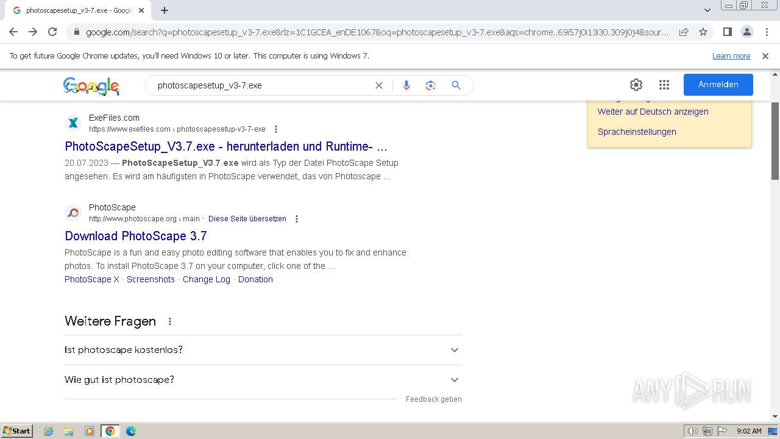Viewport: 780px width, 439px height.
Task: Share this page icon in address bar
Action: tap(684, 32)
